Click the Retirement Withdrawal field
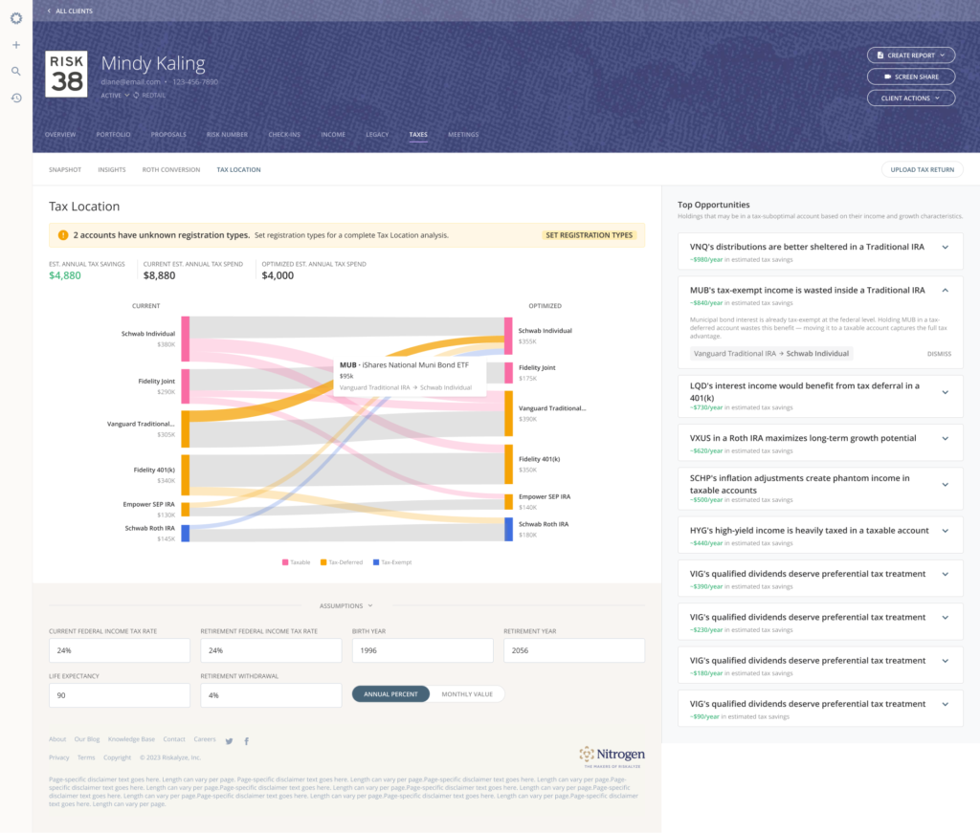The height and width of the screenshot is (833, 980). pos(271,695)
